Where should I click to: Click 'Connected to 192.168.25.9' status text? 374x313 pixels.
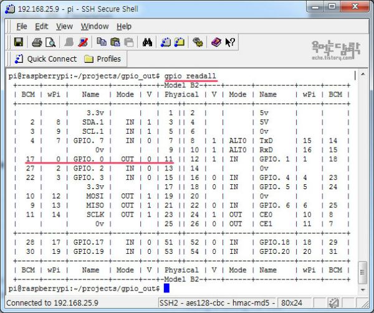click(x=52, y=303)
